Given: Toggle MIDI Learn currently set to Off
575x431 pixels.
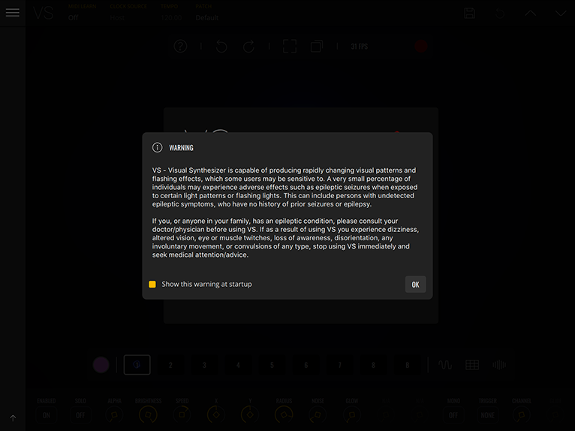Looking at the screenshot, I should pos(73,17).
